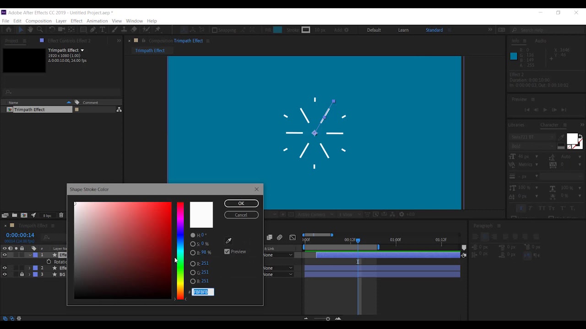Open layer 1 parent None dropdown
The width and height of the screenshot is (586, 329).
point(279,255)
